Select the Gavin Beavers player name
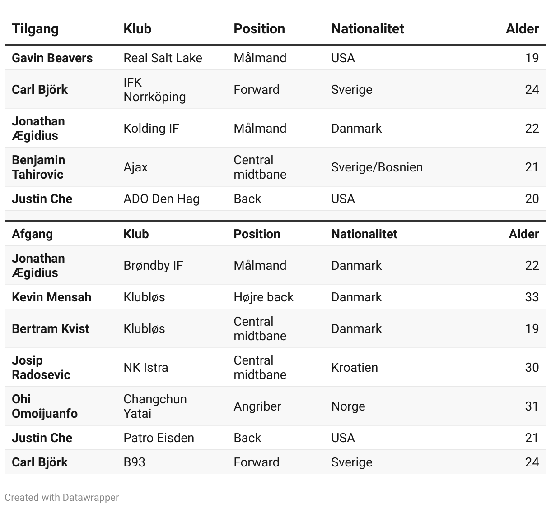 [x=52, y=58]
